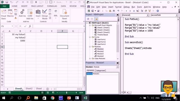
Task: Open the Insert controls dropdown
Action: point(38,14)
